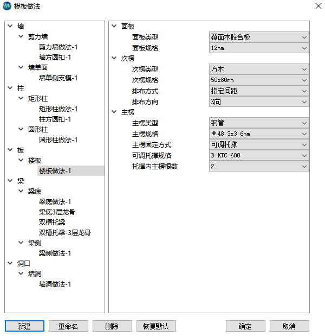This screenshot has width=325, height=336.
Task: Click the 新建 button
Action: [x=24, y=326]
